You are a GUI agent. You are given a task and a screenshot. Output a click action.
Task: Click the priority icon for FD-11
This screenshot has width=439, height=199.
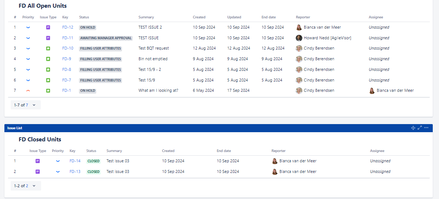28,38
